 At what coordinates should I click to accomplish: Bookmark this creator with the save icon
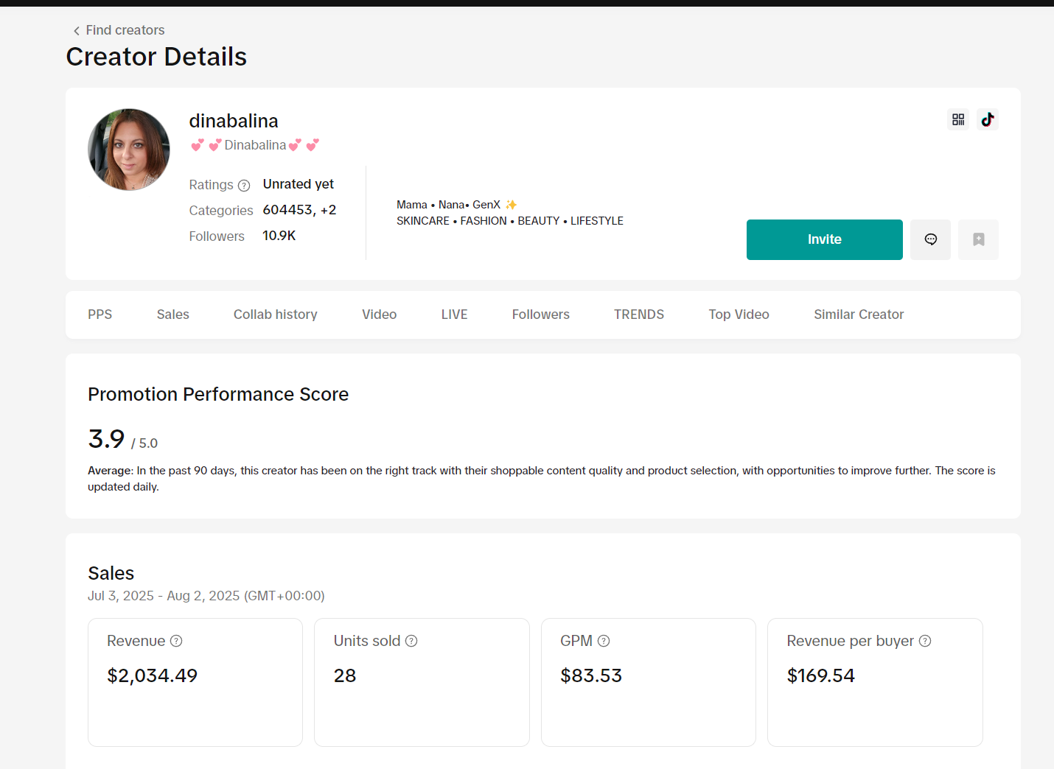[978, 239]
